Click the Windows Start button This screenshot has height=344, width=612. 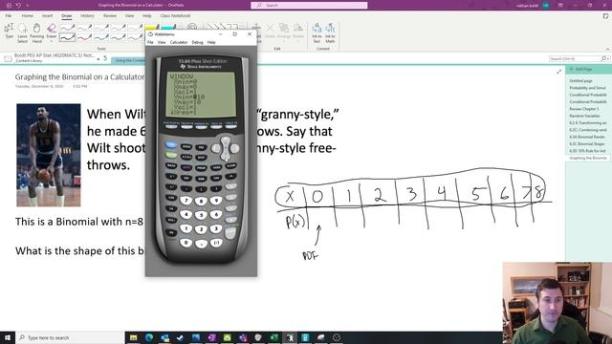[8, 337]
